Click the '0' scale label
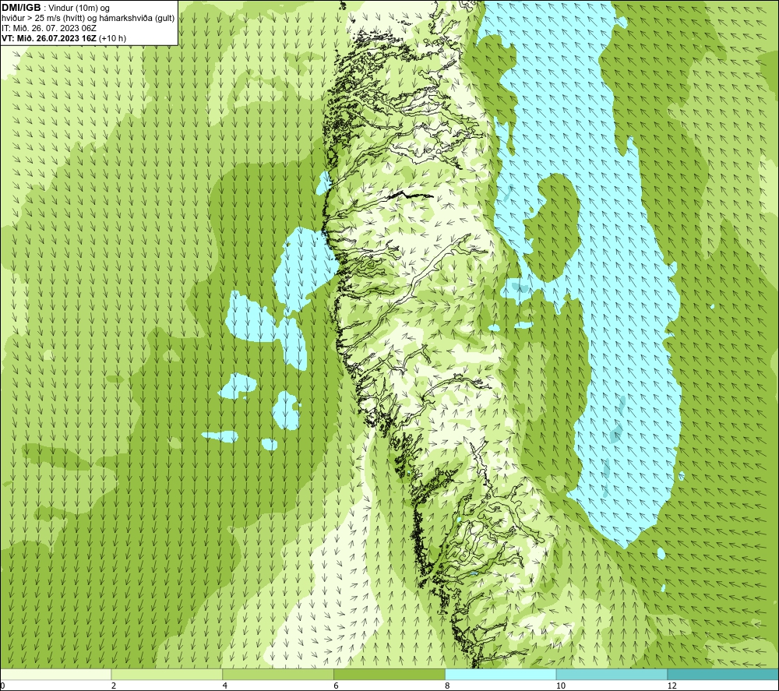 [2, 686]
